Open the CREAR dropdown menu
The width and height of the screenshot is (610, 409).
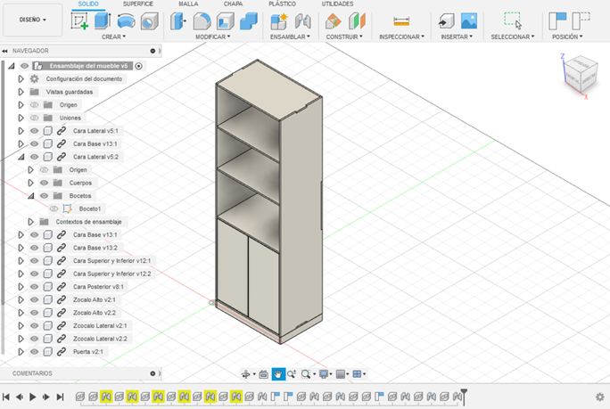[113, 37]
